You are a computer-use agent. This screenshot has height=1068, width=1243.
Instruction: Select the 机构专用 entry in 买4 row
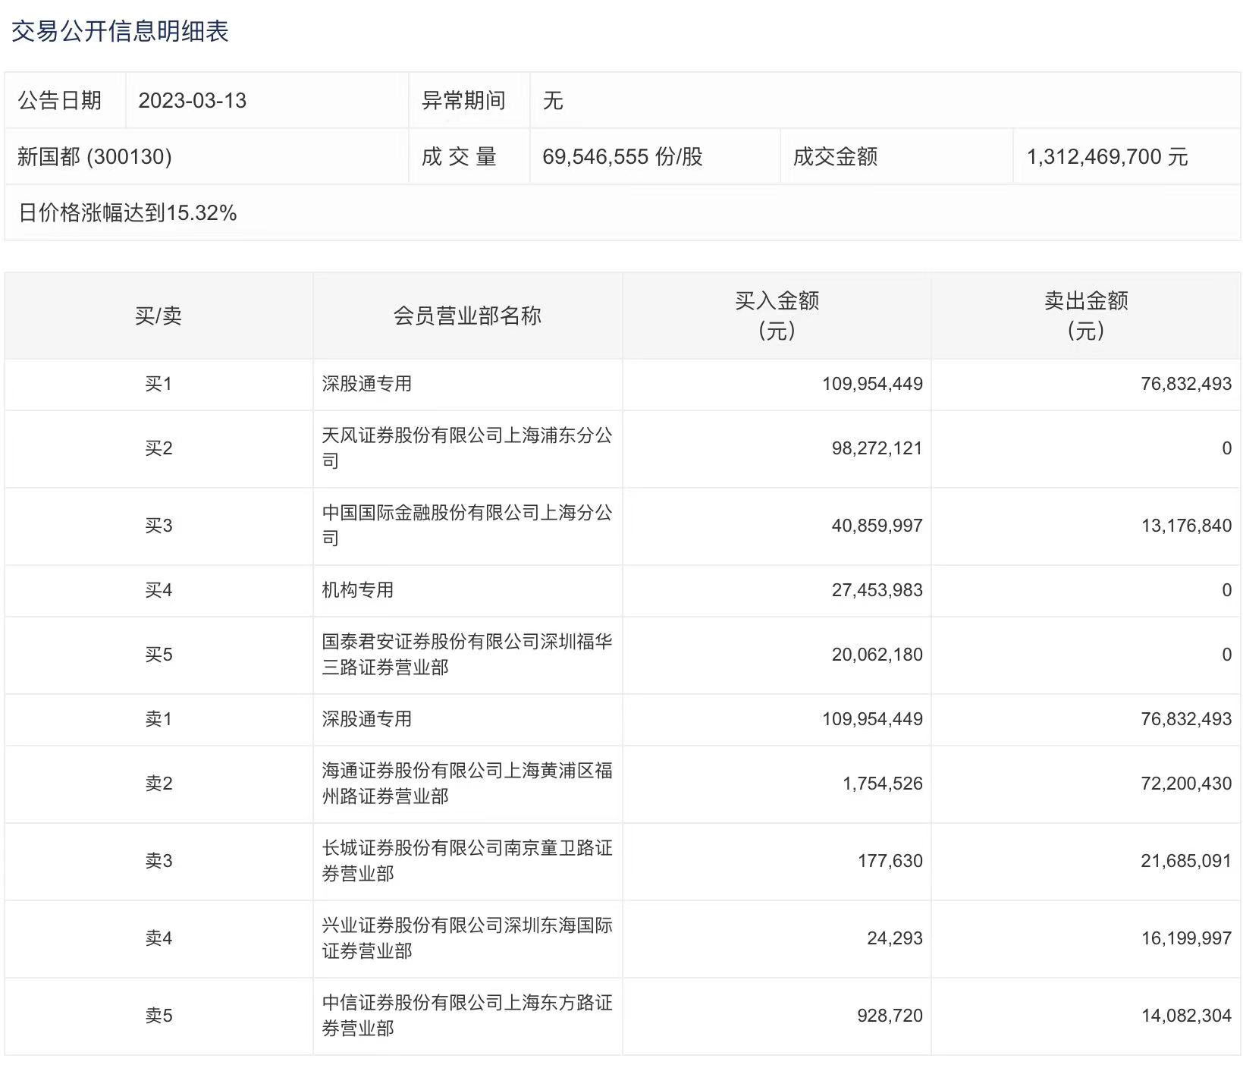click(x=358, y=590)
